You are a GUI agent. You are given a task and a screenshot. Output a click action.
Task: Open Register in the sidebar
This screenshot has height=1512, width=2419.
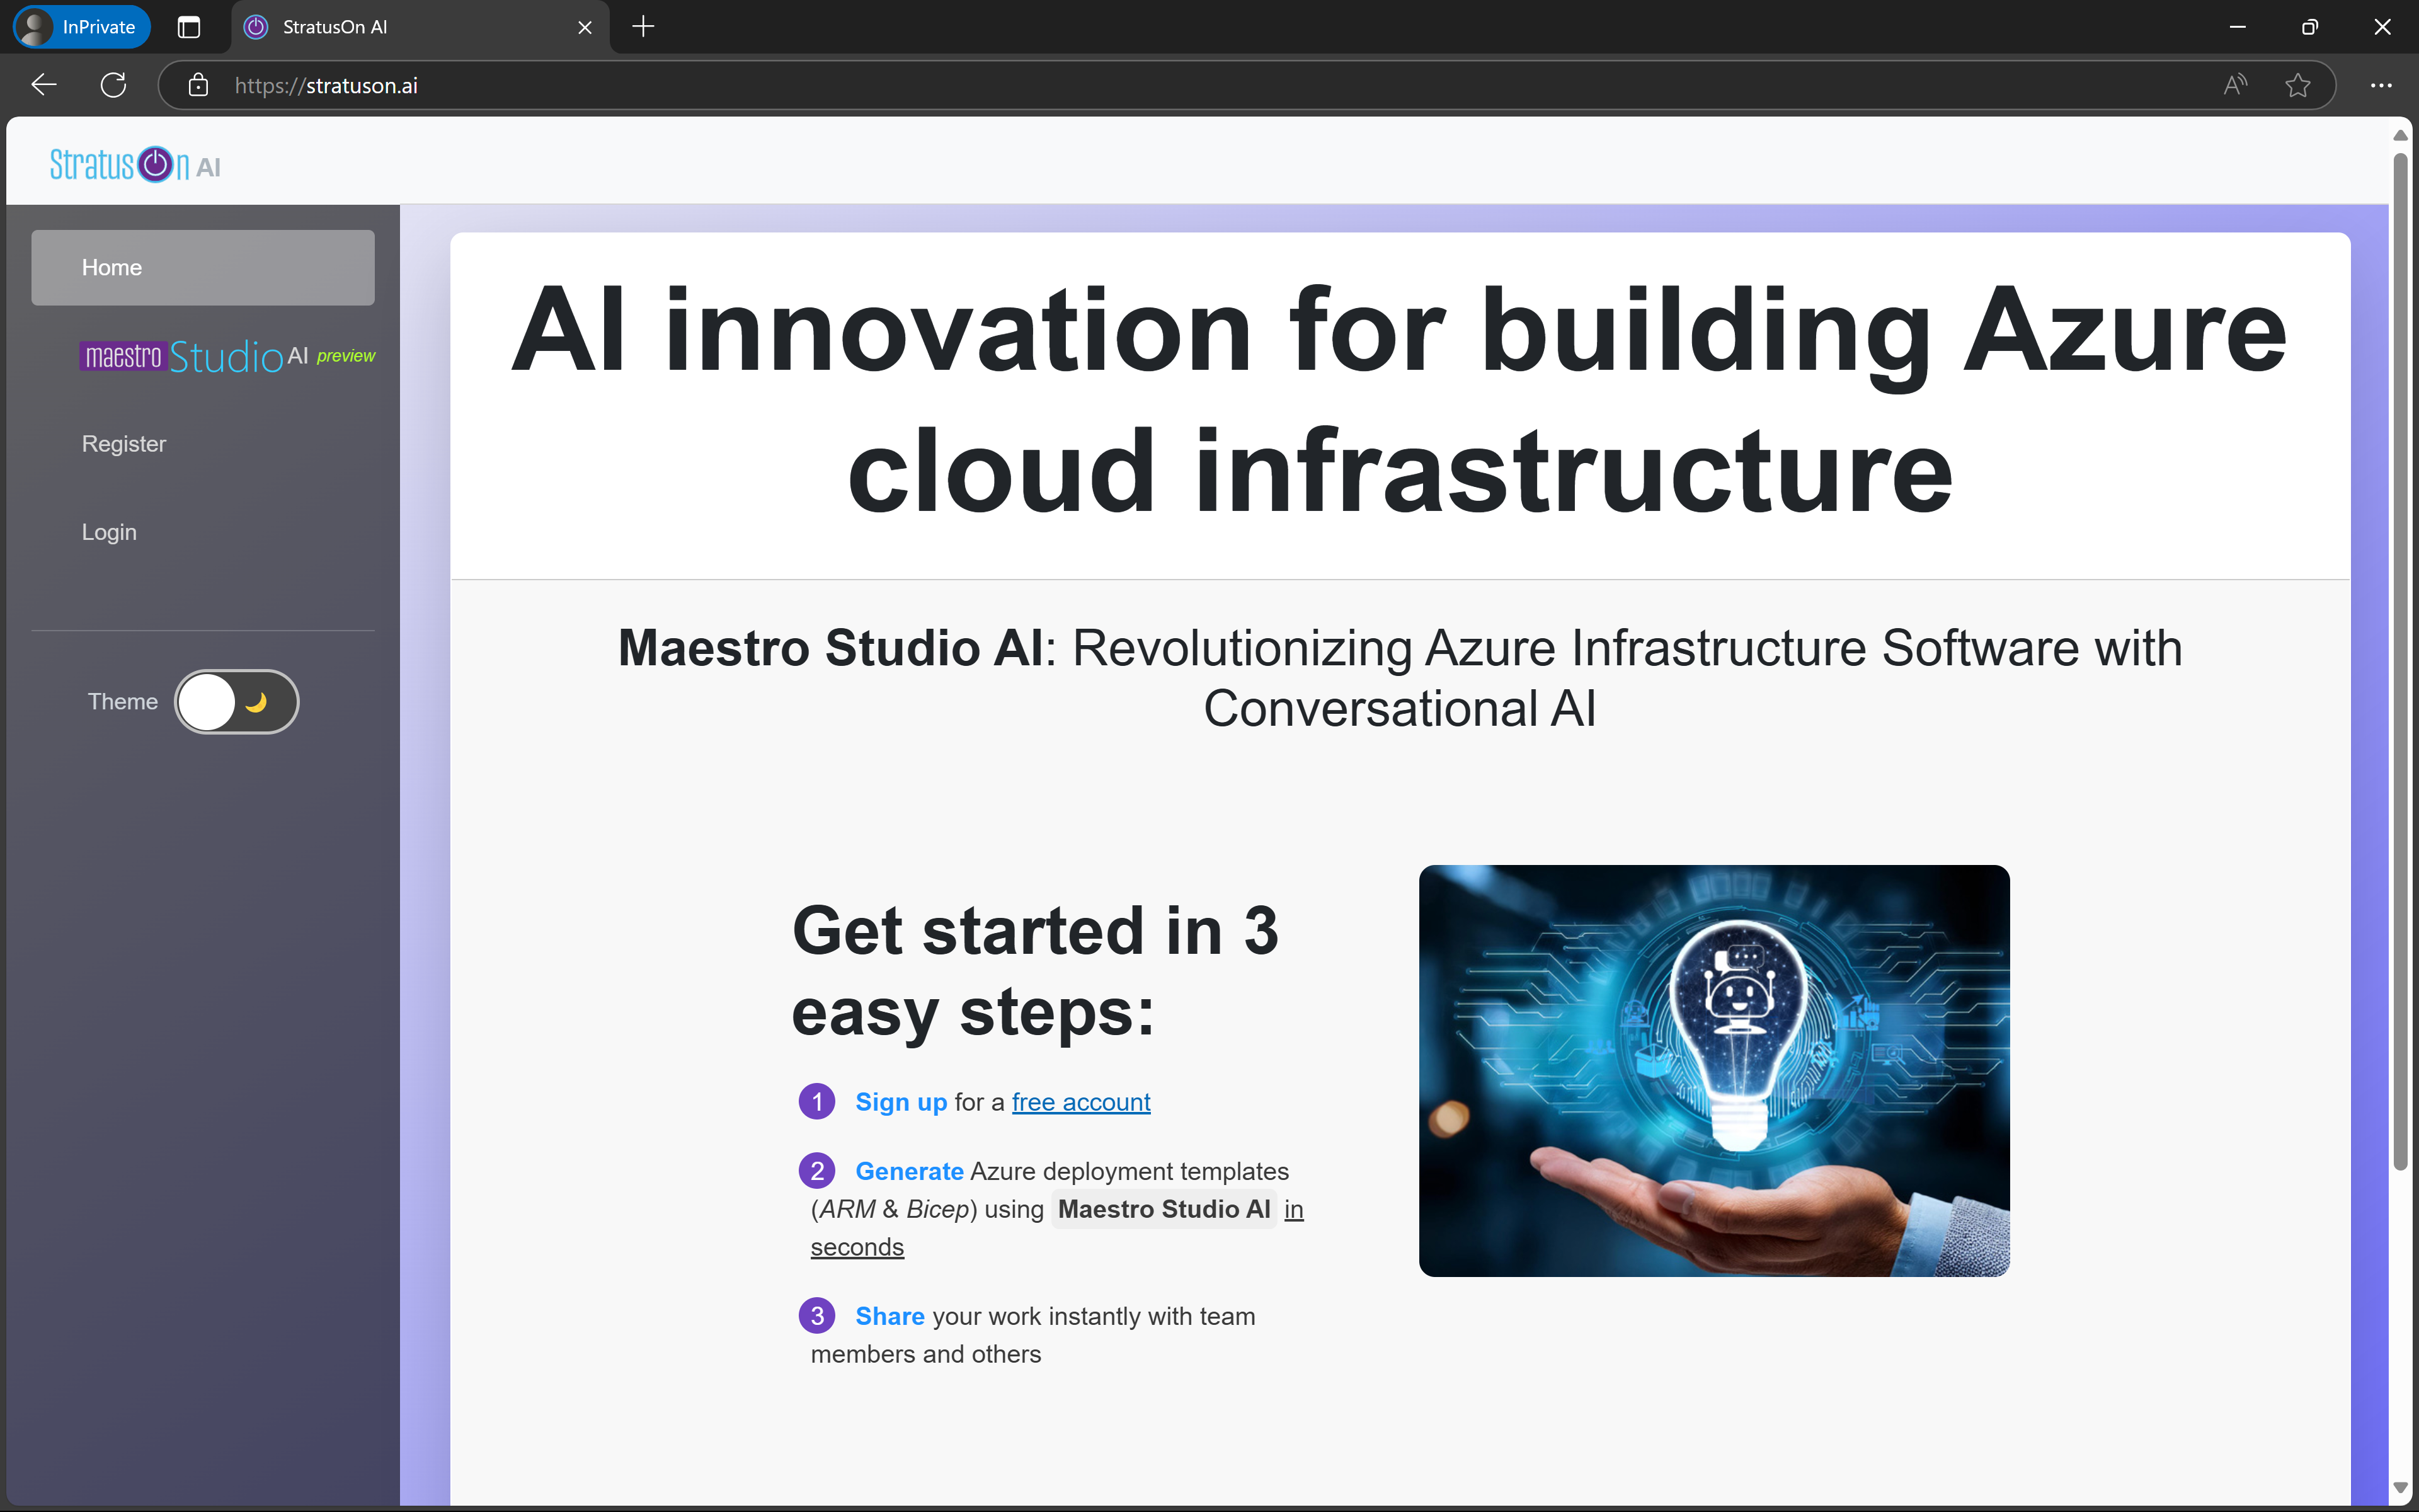tap(124, 444)
